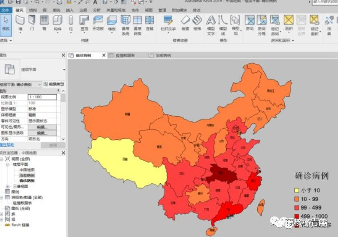Viewport: 338px width, 237px height.
Task: Expand the 三维视图 node in project browser
Action: (8, 186)
